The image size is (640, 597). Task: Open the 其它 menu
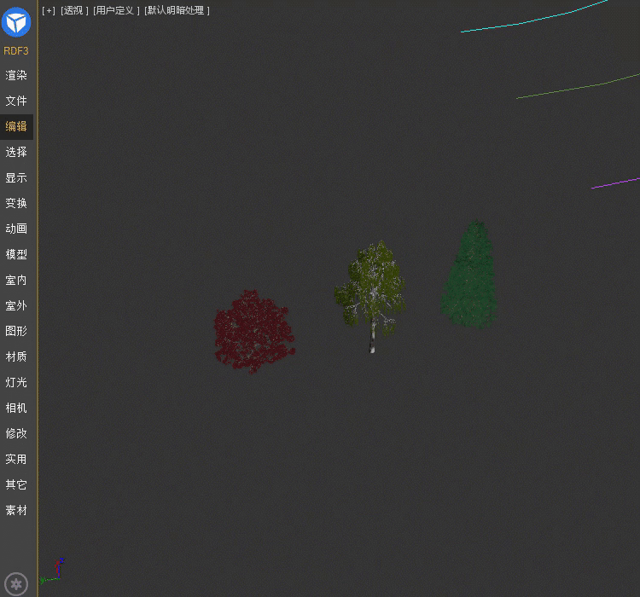pyautogui.click(x=16, y=484)
